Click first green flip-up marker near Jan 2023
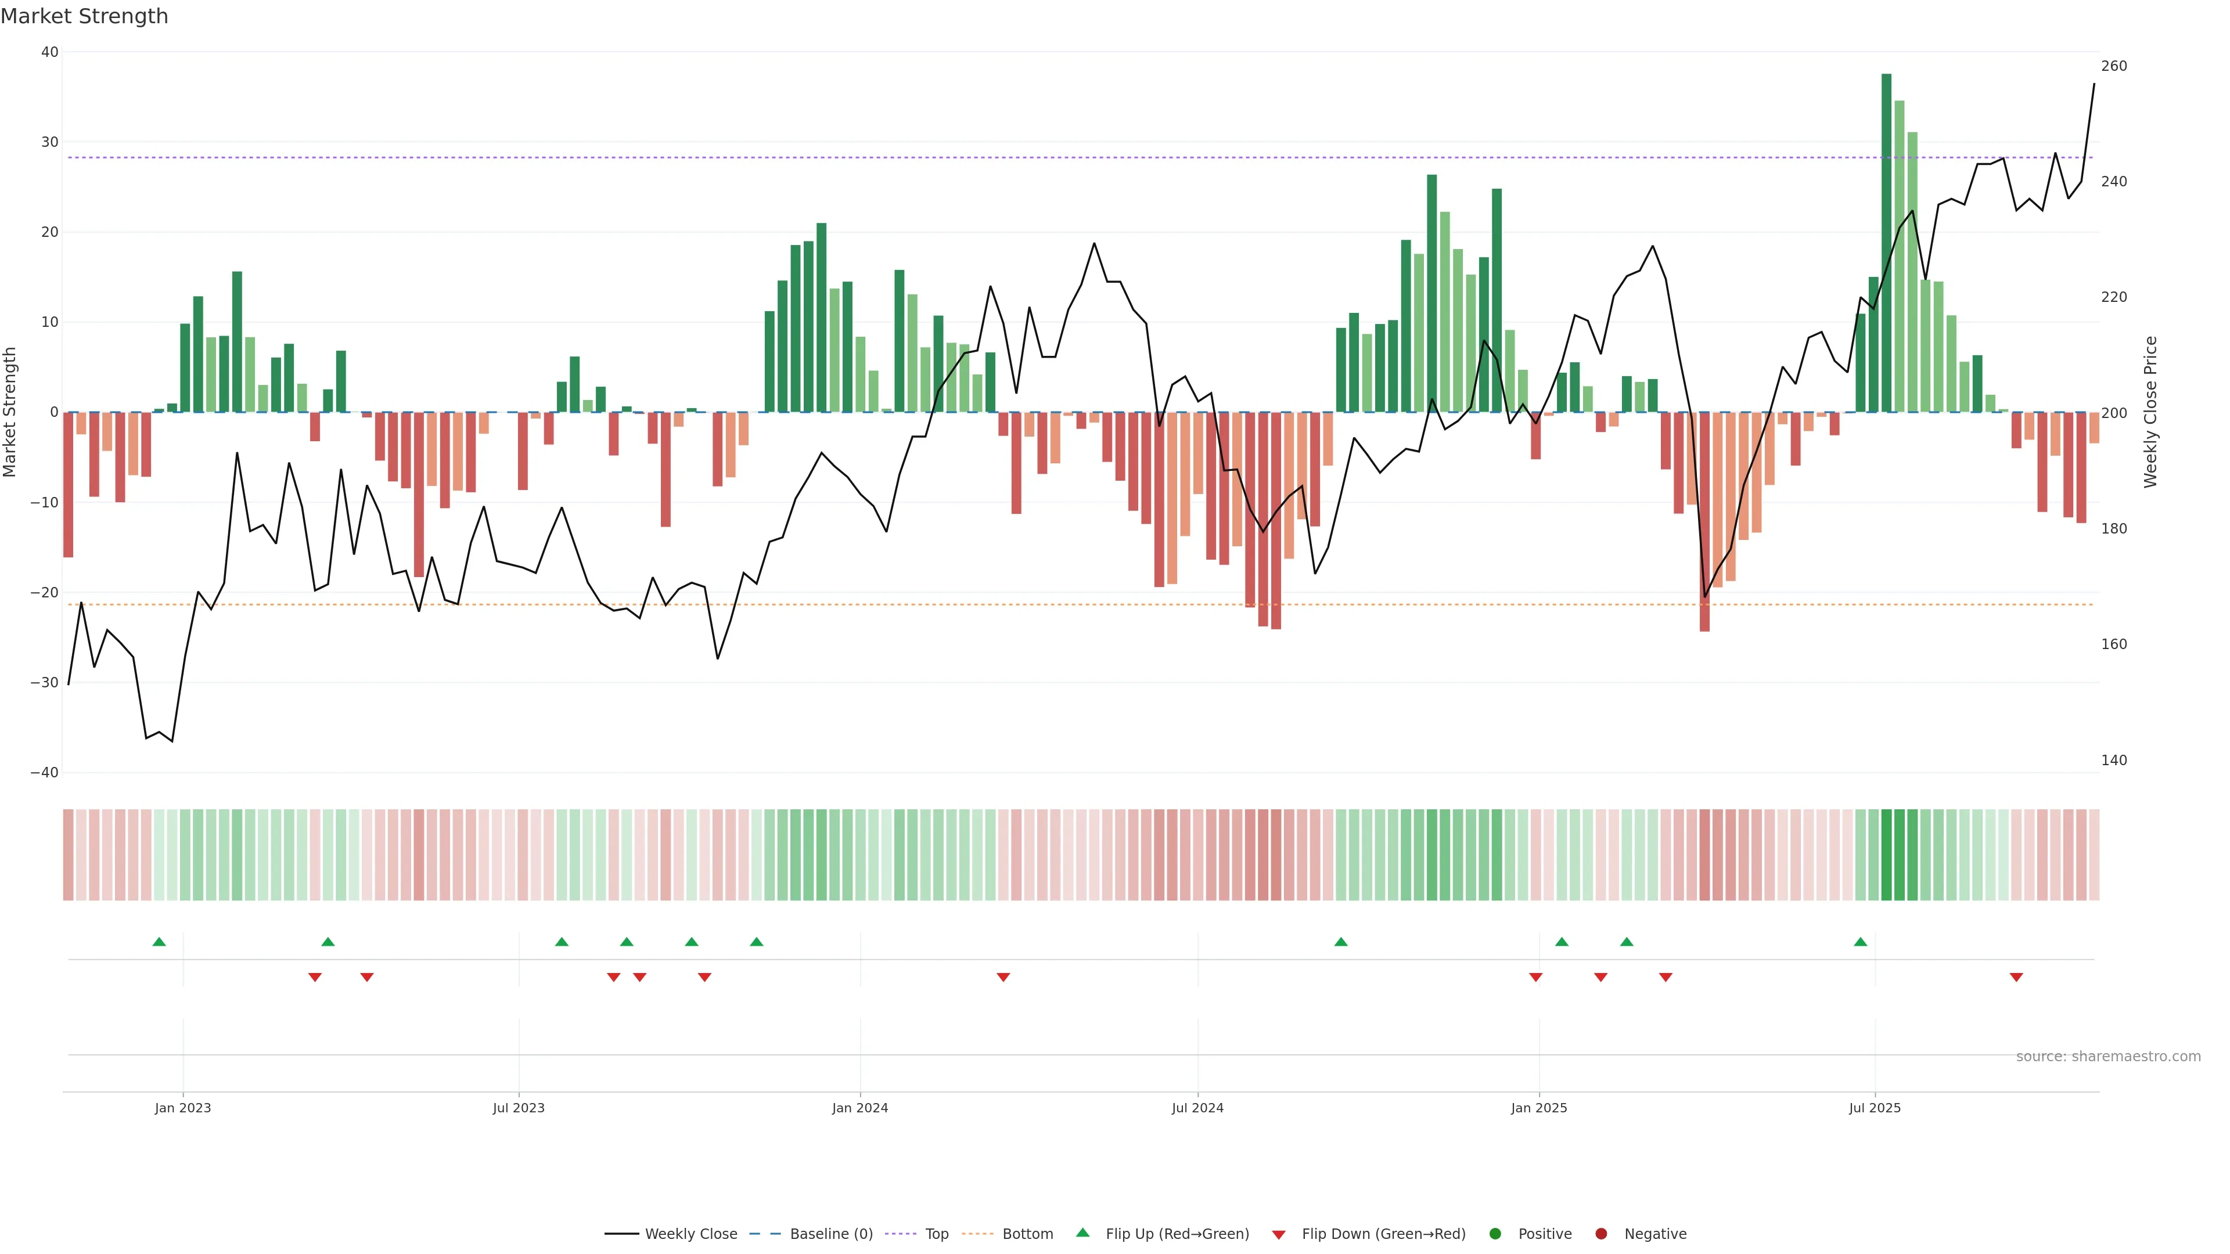 [x=159, y=942]
